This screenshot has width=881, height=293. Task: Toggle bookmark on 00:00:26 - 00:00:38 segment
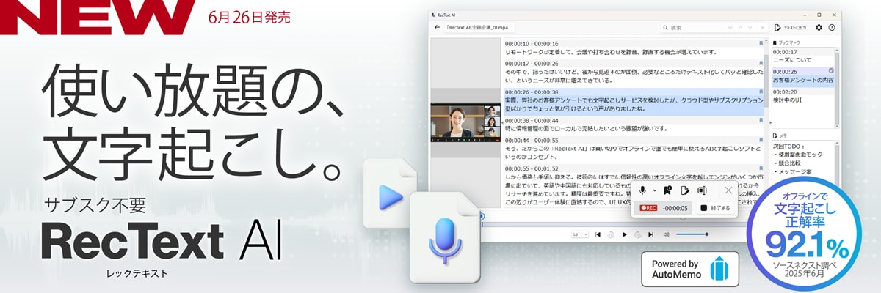coord(761,92)
